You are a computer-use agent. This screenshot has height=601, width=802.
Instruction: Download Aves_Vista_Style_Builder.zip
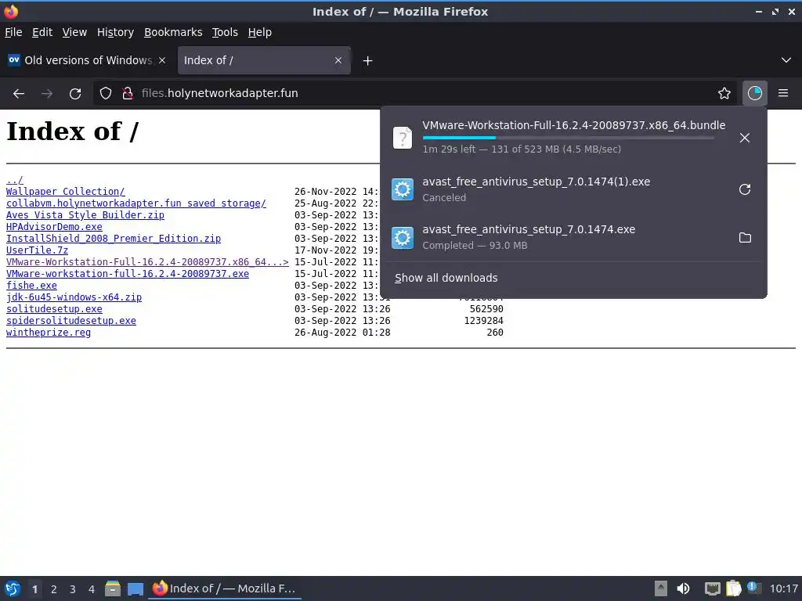[85, 215]
